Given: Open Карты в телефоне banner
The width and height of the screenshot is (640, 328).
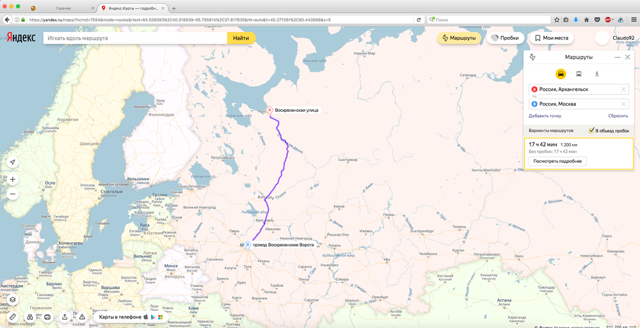Looking at the screenshot, I should coord(131,317).
